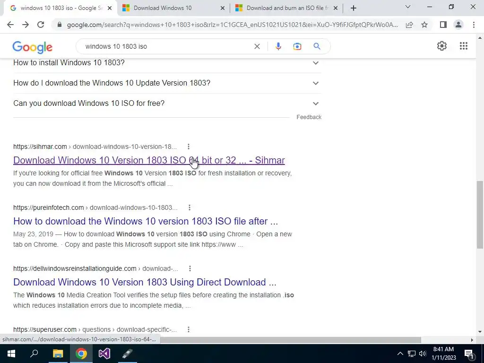Open the Google apps grid
484x363 pixels.
tap(464, 46)
